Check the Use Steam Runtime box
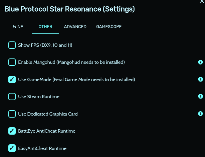The height and width of the screenshot is (157, 205). pyautogui.click(x=12, y=97)
